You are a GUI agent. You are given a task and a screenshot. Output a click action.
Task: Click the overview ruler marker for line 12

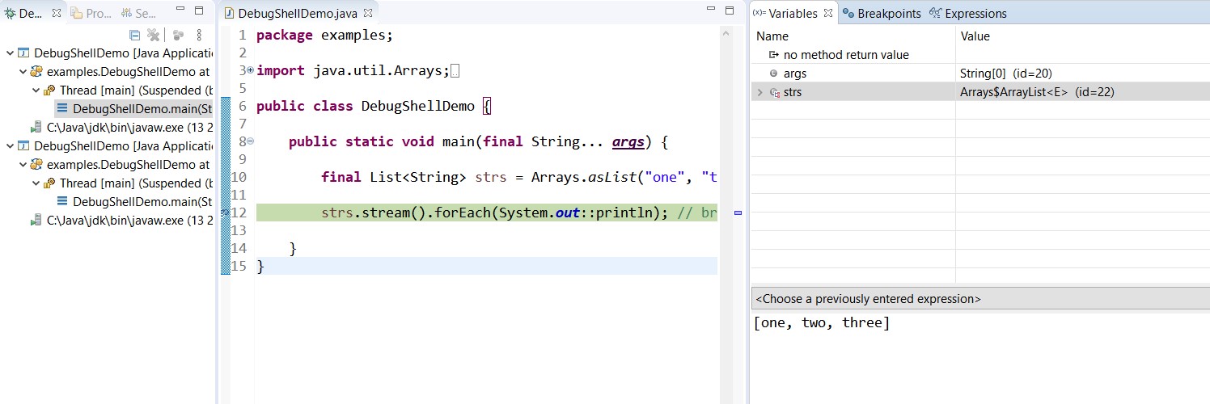point(738,213)
